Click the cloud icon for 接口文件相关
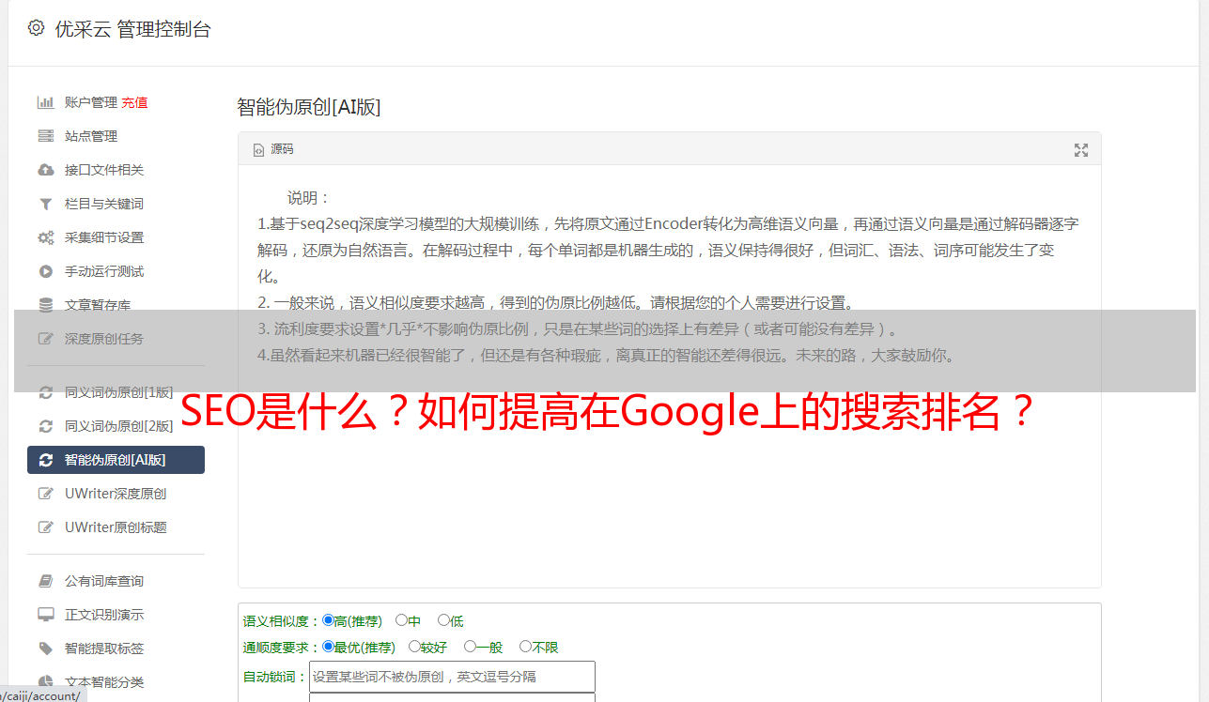Screen dimensions: 1209x702 (45, 170)
